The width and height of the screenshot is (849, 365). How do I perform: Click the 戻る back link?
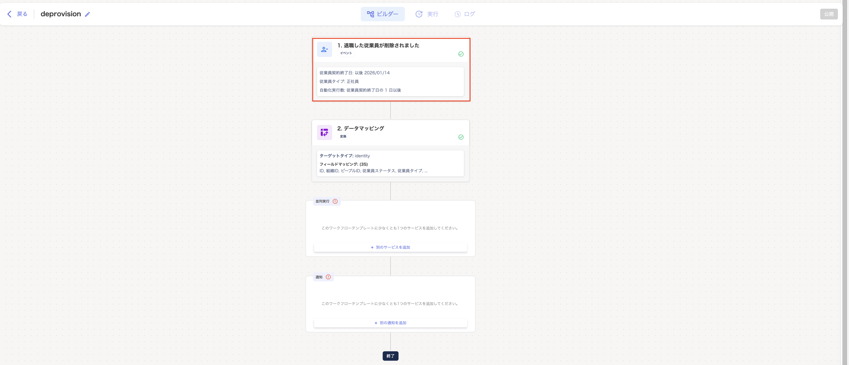22,14
